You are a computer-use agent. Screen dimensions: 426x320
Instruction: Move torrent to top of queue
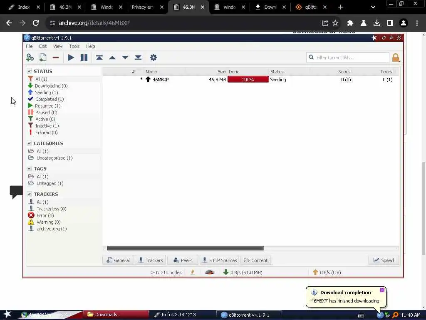click(x=99, y=57)
